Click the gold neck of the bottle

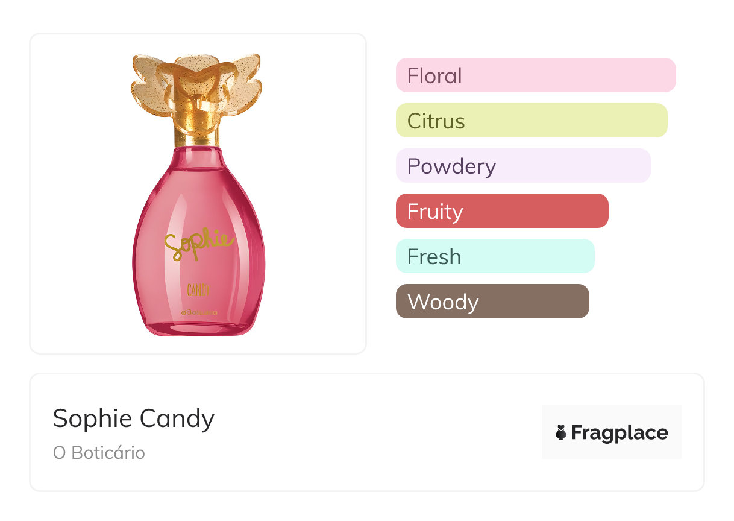click(x=198, y=133)
